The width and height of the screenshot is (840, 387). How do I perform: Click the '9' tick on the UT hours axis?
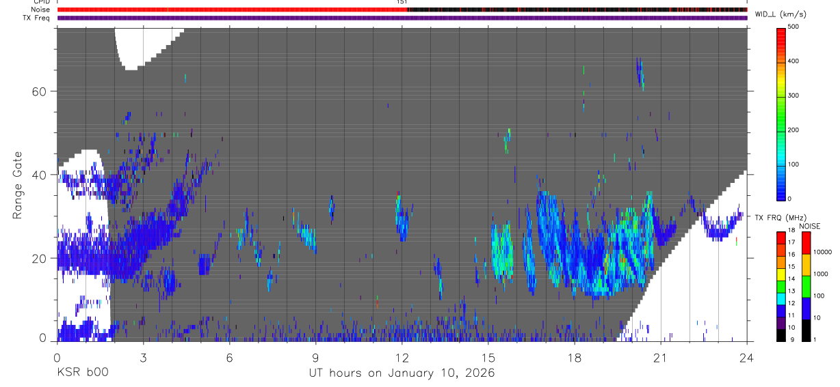pyautogui.click(x=315, y=357)
